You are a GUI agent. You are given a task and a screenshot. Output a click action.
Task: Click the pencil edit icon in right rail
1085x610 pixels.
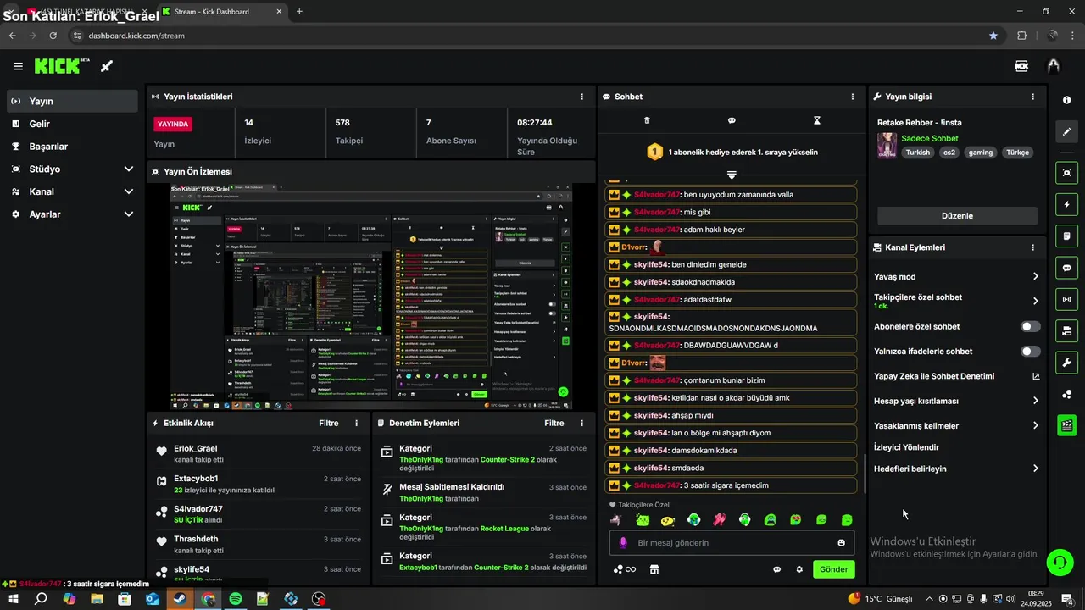tap(1066, 131)
